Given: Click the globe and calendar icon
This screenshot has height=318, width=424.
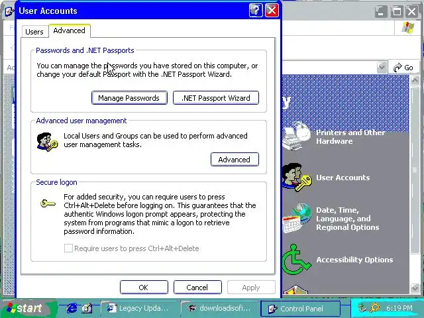Looking at the screenshot, I should (x=297, y=219).
